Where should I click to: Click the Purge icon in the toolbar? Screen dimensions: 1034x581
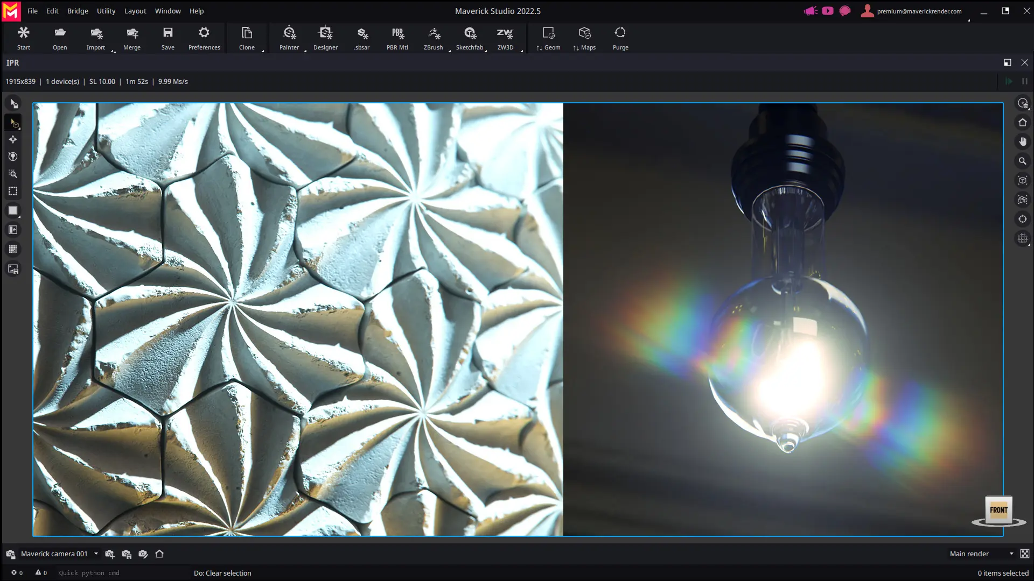coord(620,38)
